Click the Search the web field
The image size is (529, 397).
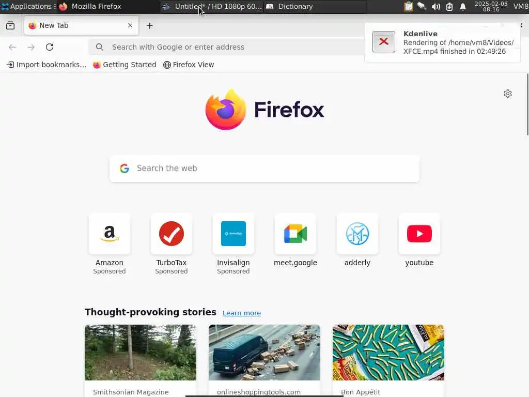(x=264, y=169)
